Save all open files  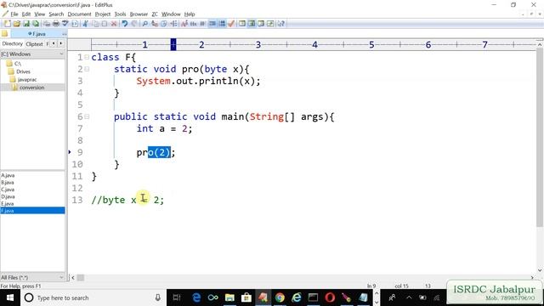coord(36,24)
